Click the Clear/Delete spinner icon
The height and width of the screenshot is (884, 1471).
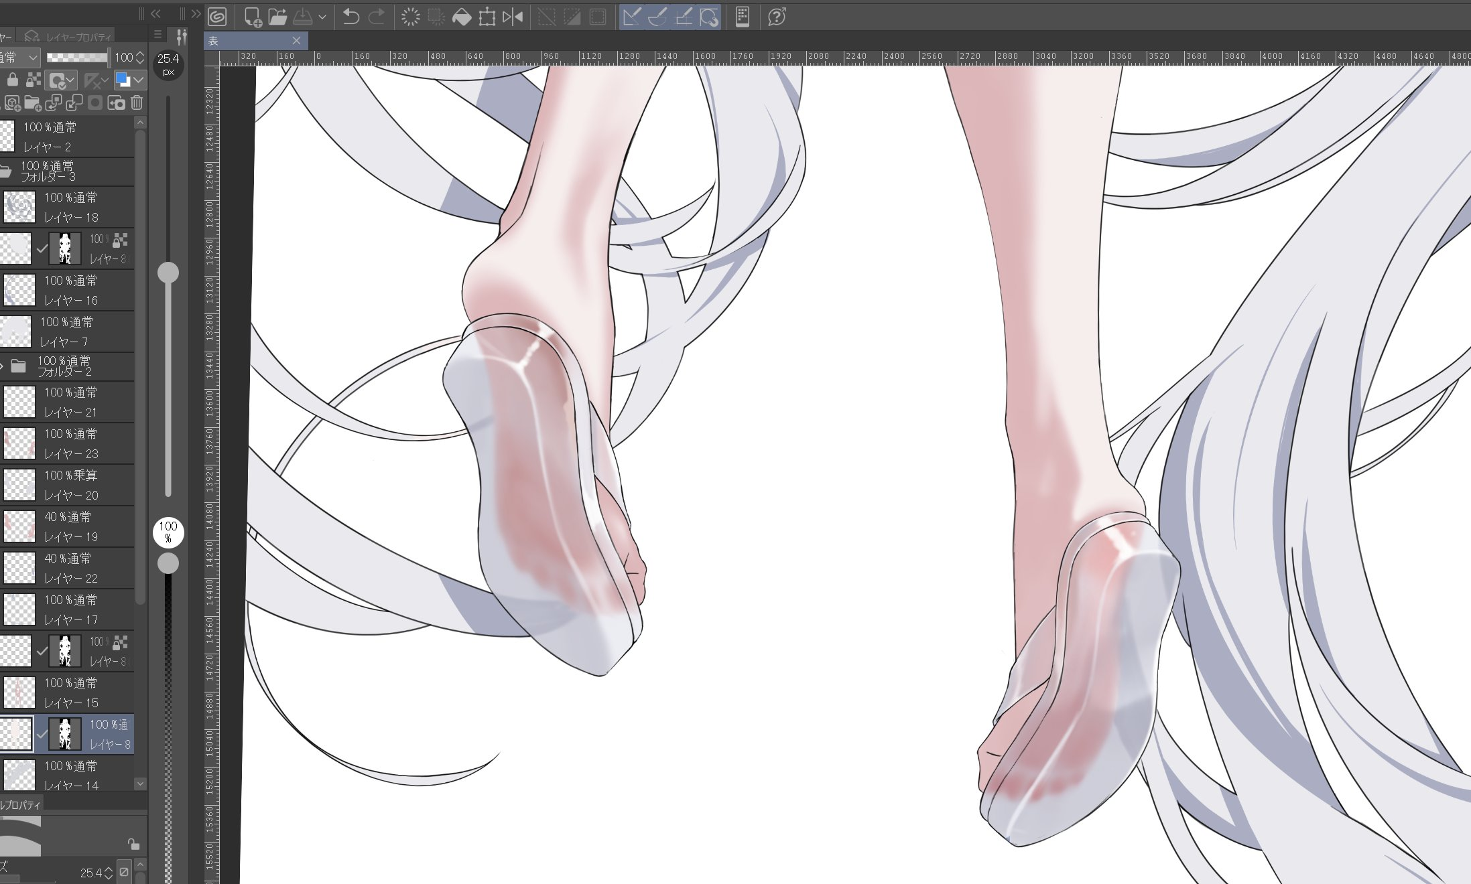tap(410, 17)
